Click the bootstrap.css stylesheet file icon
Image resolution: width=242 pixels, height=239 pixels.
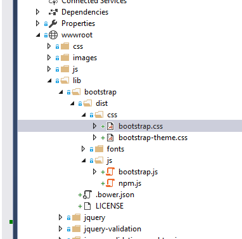110,126
